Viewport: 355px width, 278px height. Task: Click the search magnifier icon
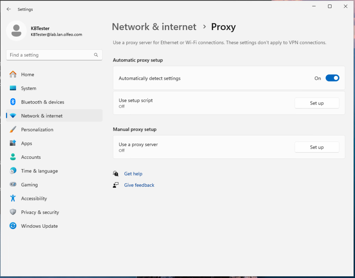(x=96, y=55)
